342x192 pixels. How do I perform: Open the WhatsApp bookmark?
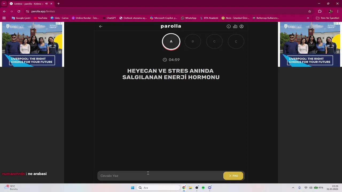coord(189,18)
